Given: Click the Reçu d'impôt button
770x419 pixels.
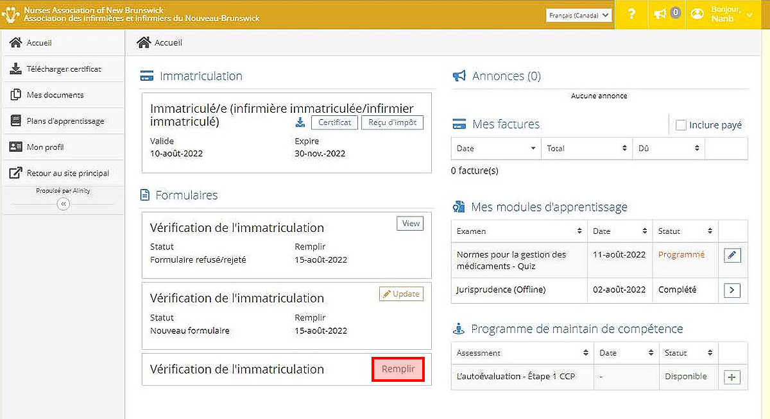Looking at the screenshot, I should coord(392,122).
